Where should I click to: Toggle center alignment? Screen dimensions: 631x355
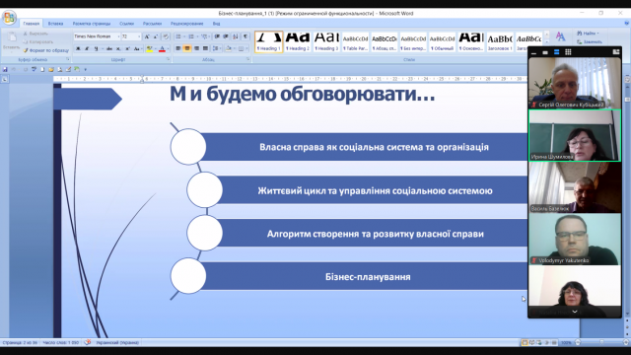[187, 48]
